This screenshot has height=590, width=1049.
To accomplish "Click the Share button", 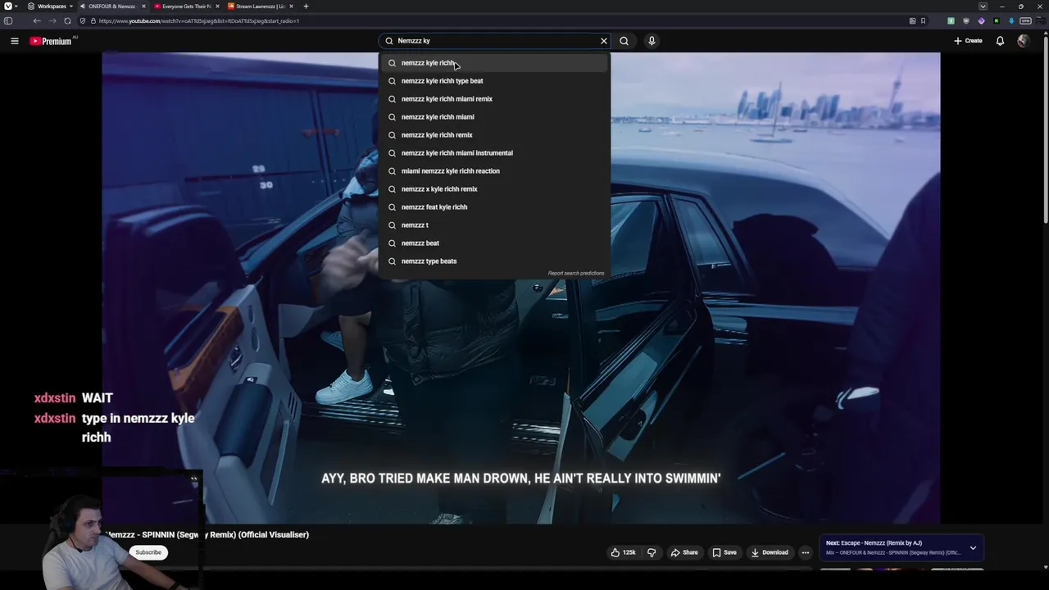I will (684, 552).
